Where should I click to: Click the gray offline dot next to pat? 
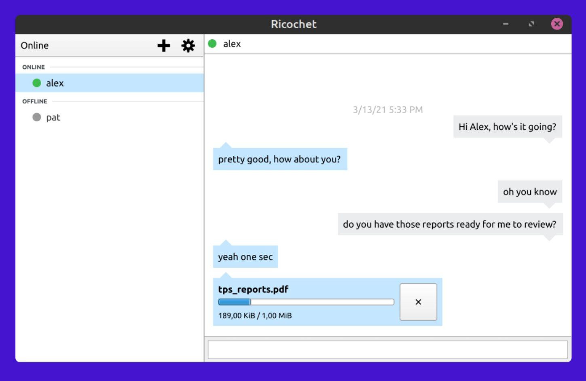point(37,117)
